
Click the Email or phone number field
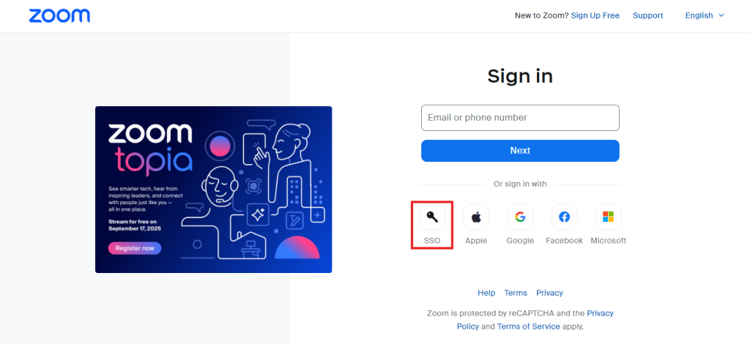pos(520,117)
